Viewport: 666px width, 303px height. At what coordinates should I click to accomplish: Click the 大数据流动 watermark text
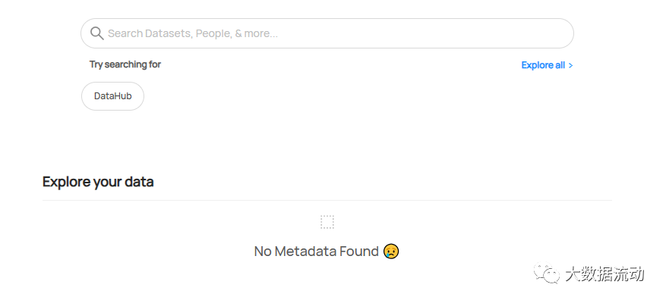tap(604, 273)
